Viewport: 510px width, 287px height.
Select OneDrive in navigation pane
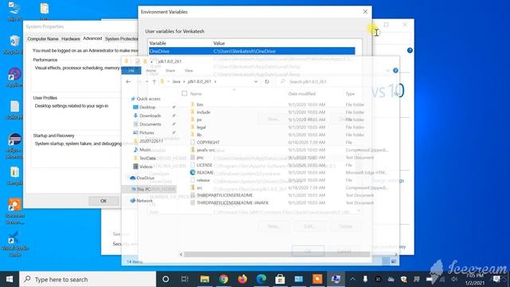145,178
